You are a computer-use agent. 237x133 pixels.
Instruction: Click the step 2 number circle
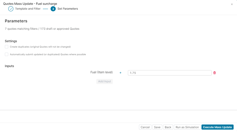pos(53,9)
